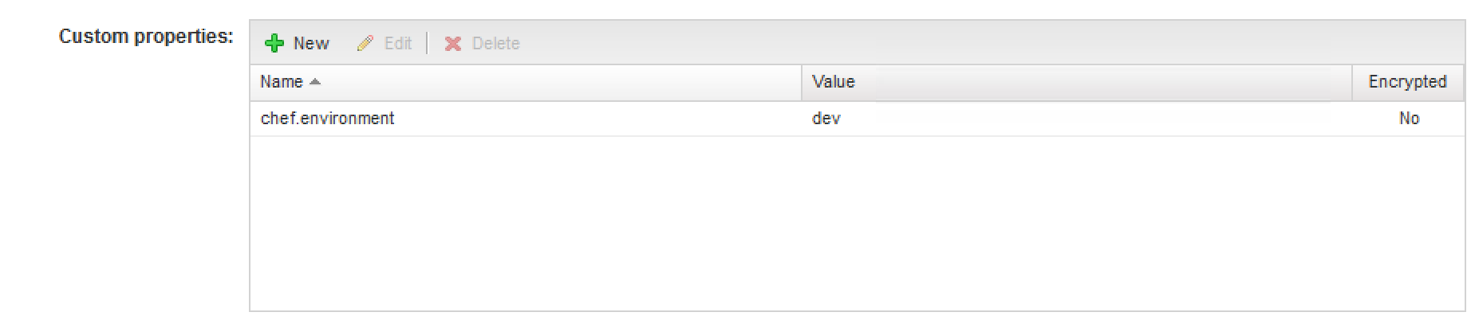Sort by the Encrypted column header
The width and height of the screenshot is (1471, 320).
tap(1408, 82)
